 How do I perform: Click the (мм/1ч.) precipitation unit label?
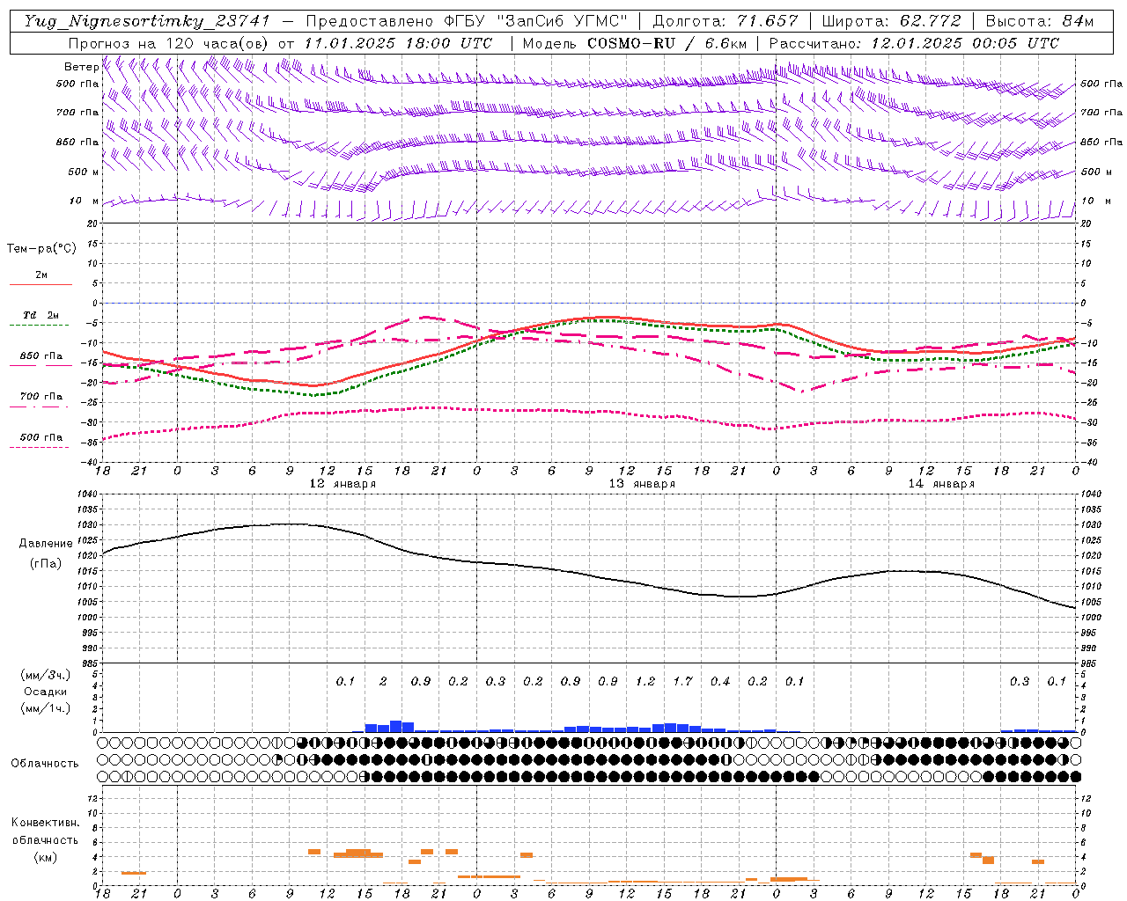click(x=46, y=708)
